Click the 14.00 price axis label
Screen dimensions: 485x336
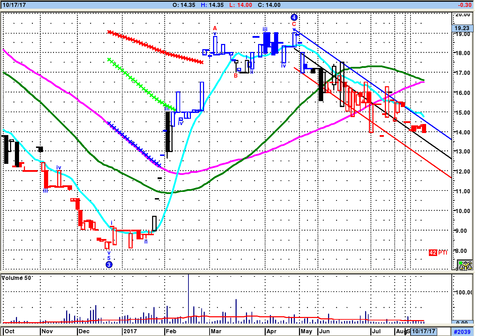tap(463, 132)
